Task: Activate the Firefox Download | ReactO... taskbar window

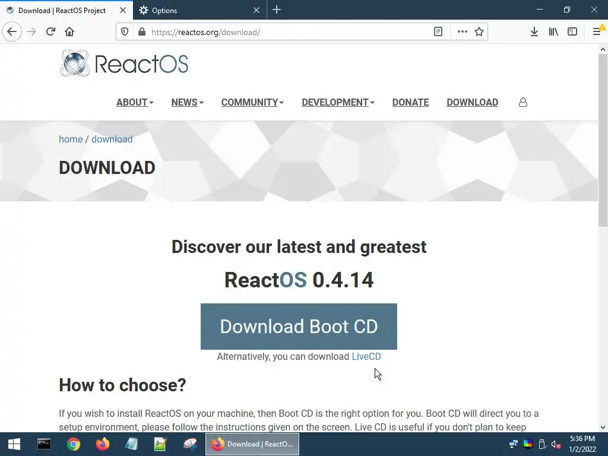Action: pos(252,444)
